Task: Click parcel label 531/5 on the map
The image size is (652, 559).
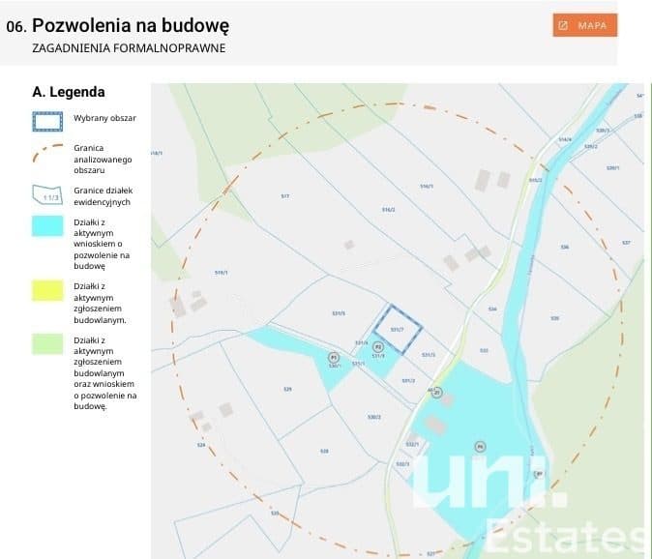Action: (339, 313)
